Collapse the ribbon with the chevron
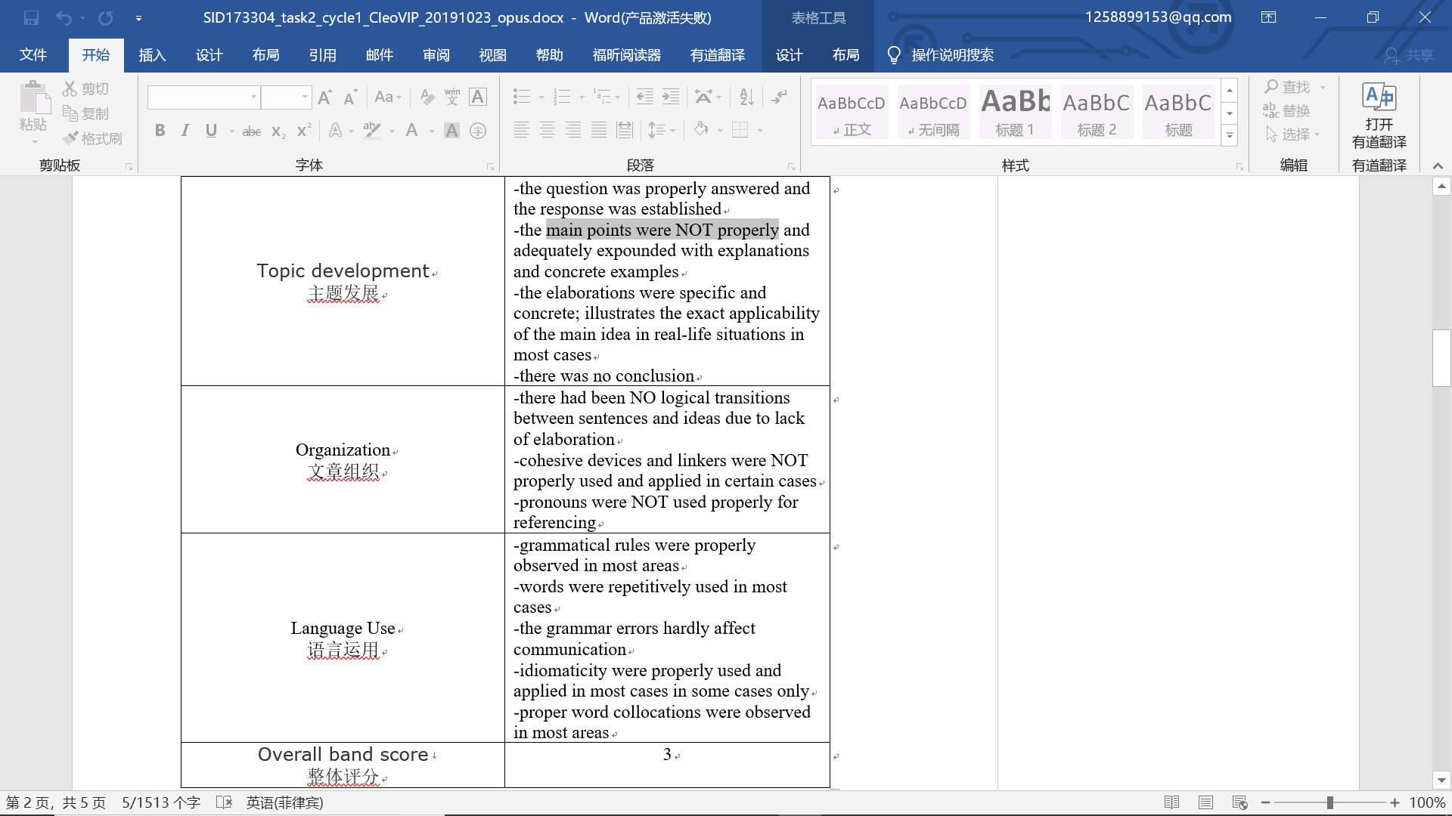Viewport: 1452px width, 816px height. tap(1438, 165)
